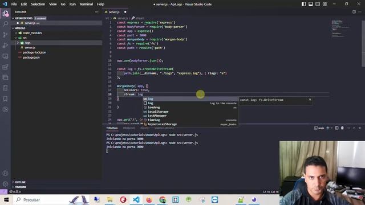365x205 pixels.
Task: Click the TeamViewer taskbar icon
Action: (x=214, y=200)
